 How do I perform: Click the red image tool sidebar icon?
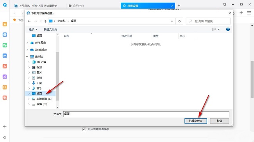point(5,98)
